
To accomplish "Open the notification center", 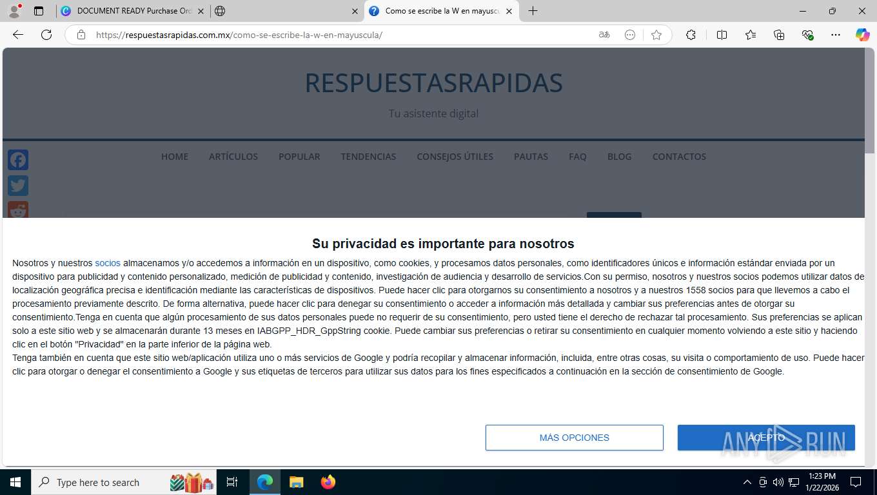I will click(856, 482).
